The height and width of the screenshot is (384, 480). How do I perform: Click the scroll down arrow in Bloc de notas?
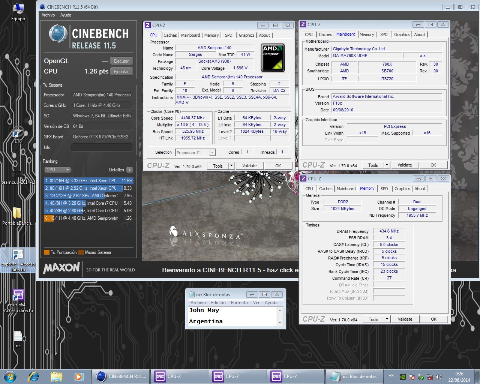click(280, 323)
